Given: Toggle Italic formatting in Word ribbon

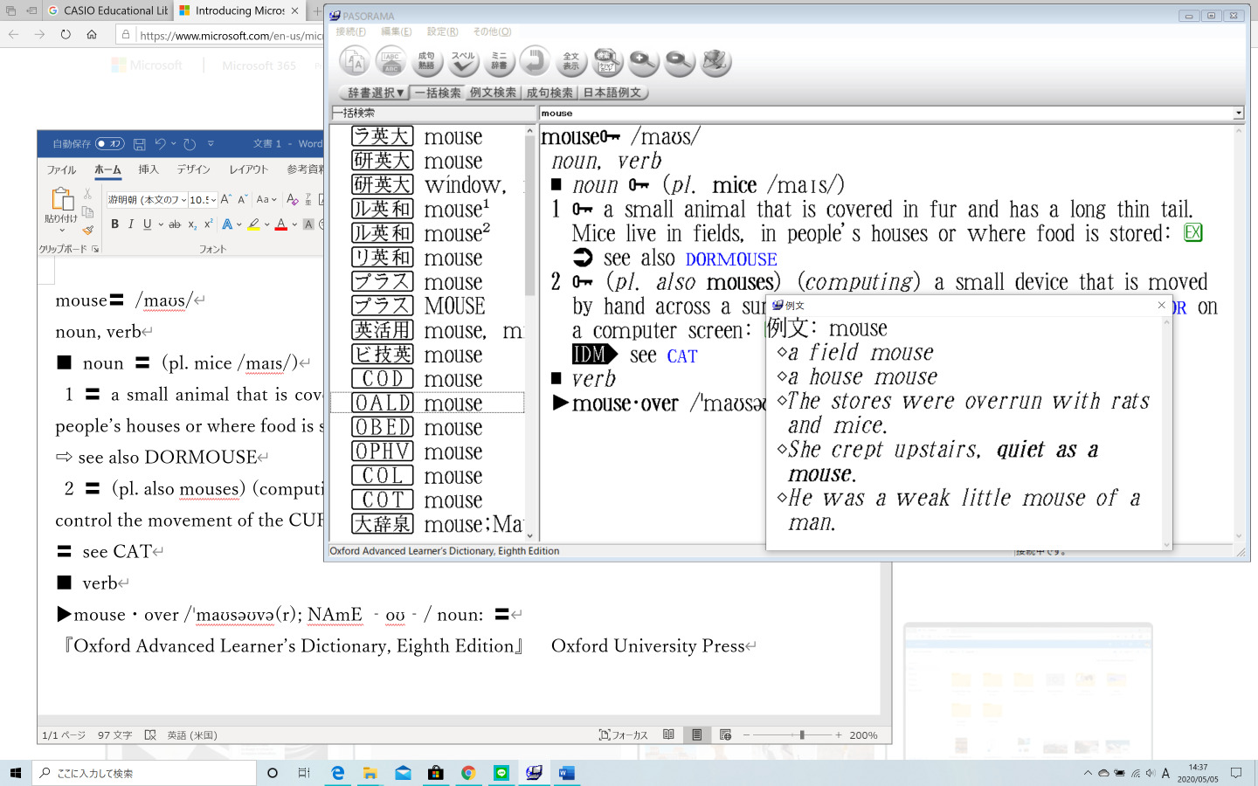Looking at the screenshot, I should coord(131,224).
